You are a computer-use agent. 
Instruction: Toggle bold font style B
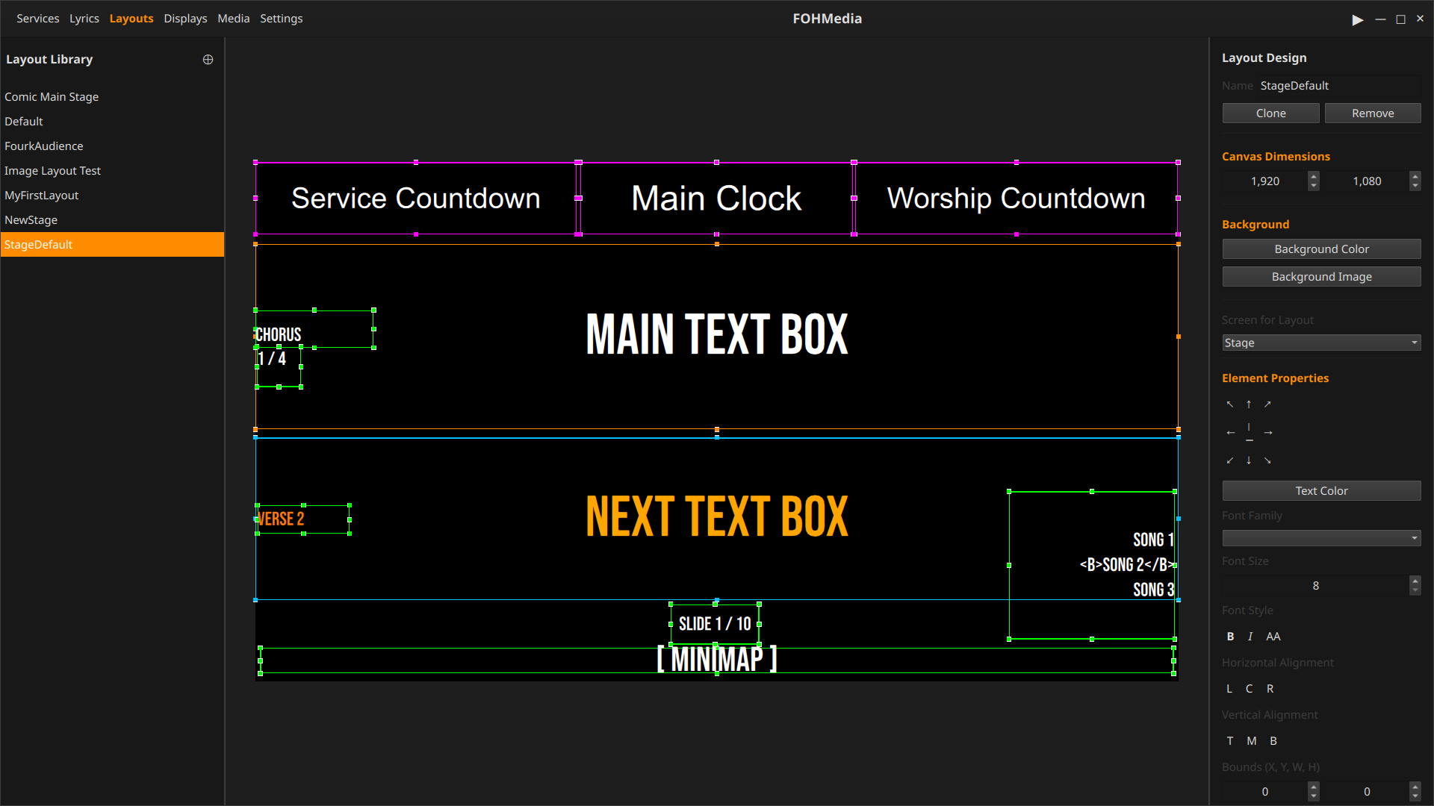[x=1230, y=637]
